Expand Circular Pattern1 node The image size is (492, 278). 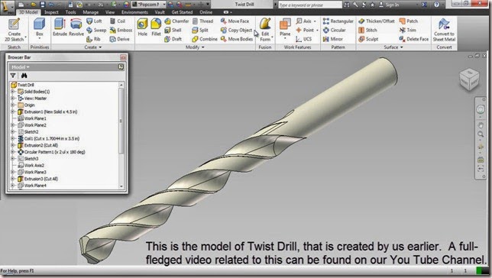12,152
